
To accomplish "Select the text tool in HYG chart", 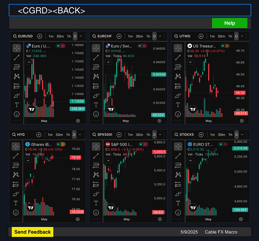I will [x=16, y=203].
